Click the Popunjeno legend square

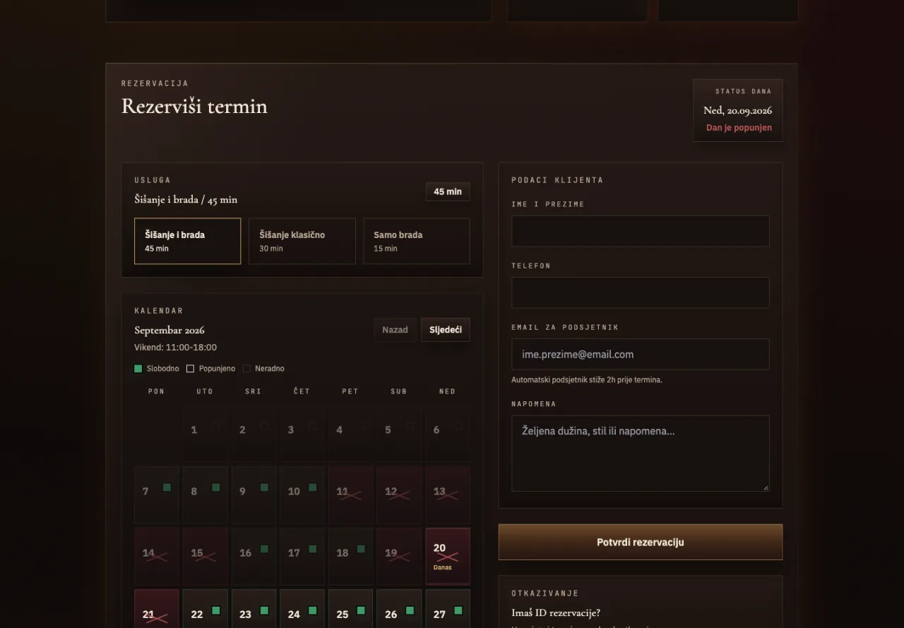pyautogui.click(x=190, y=369)
